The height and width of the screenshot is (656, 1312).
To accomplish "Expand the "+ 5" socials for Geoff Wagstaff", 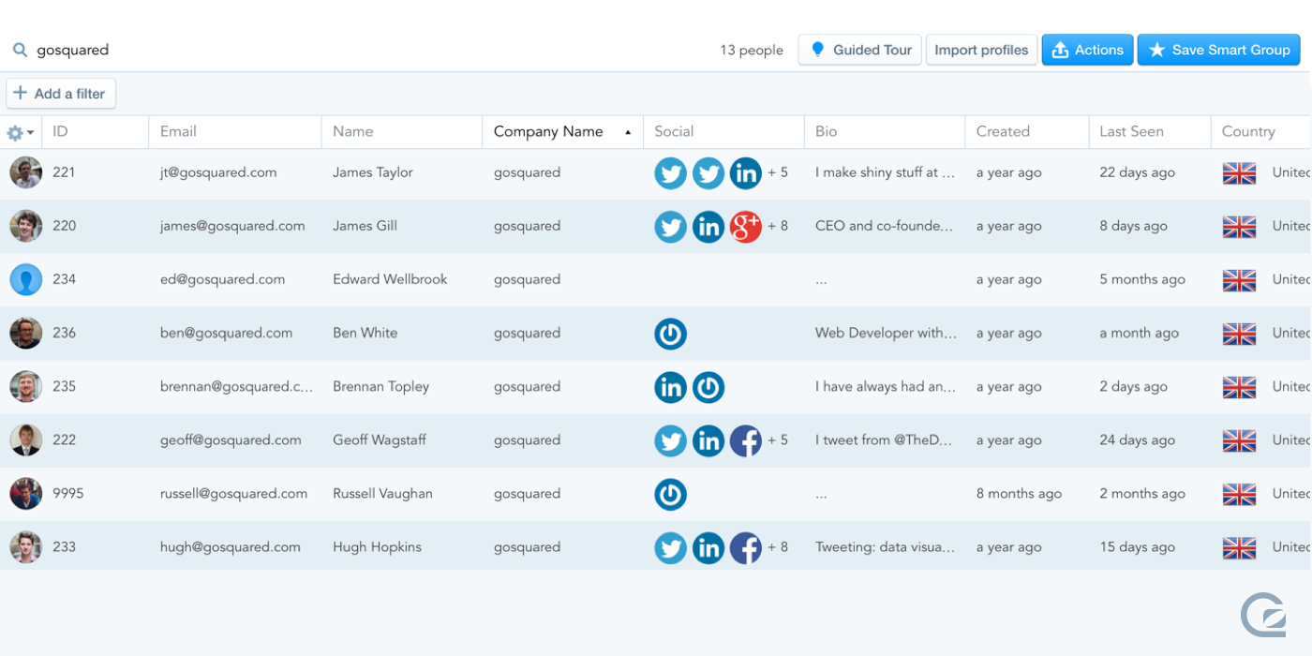I will pyautogui.click(x=778, y=440).
